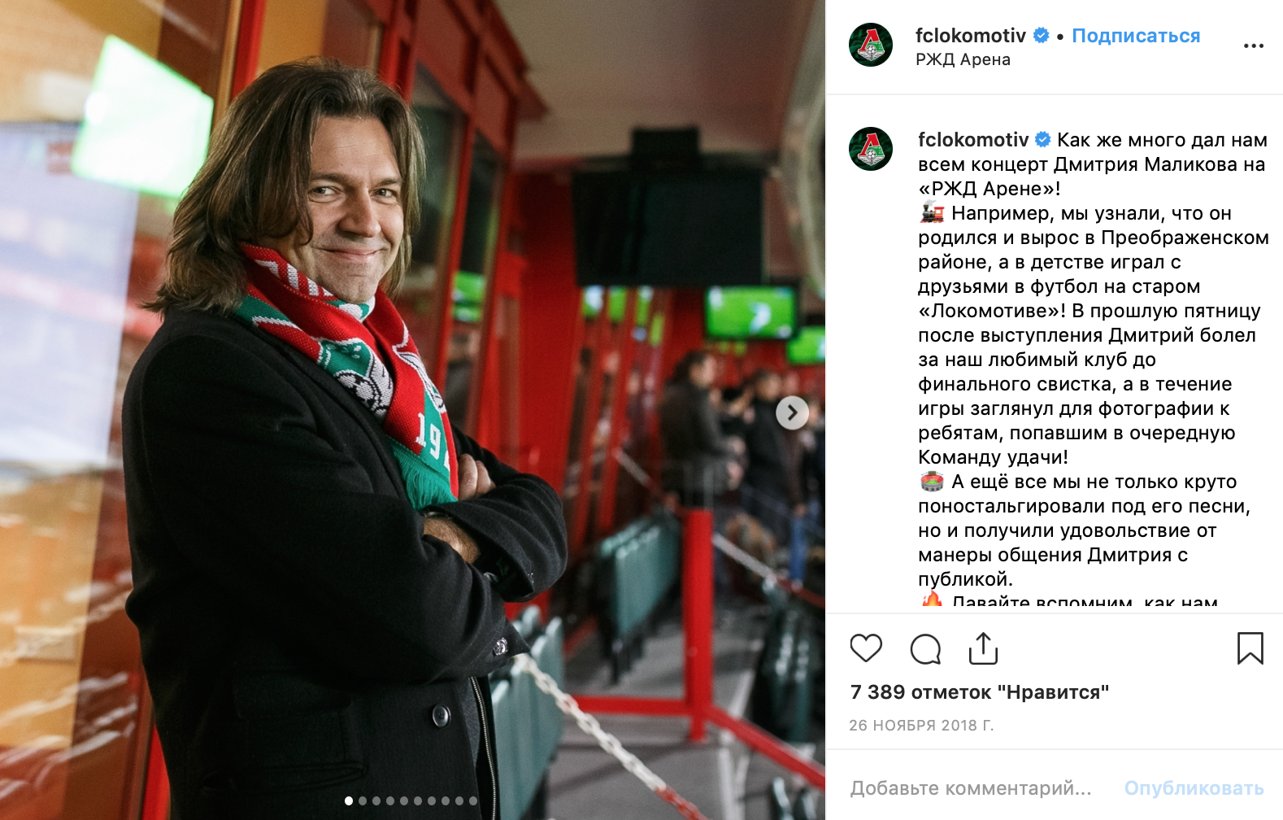Like the post with the heart icon
1283x820 pixels.
tap(866, 648)
